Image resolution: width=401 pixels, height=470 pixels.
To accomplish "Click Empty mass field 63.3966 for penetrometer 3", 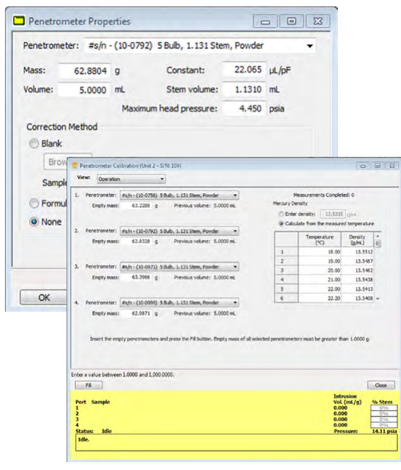I will (x=136, y=278).
